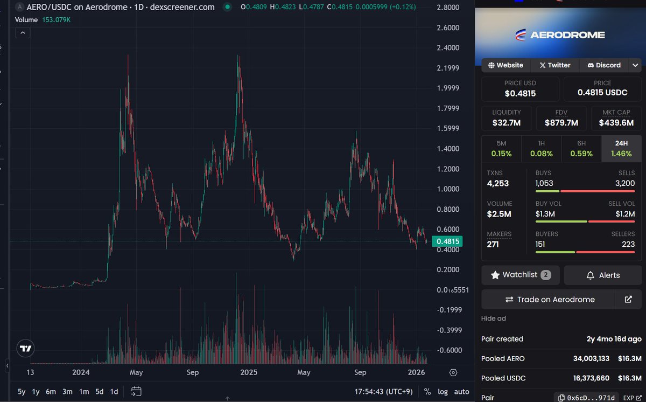Switch to the 24H stats tab
The height and width of the screenshot is (402, 646).
(x=621, y=149)
